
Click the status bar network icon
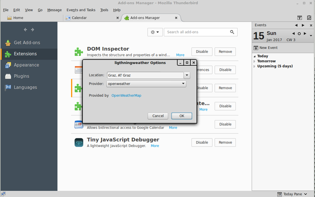click(3, 194)
